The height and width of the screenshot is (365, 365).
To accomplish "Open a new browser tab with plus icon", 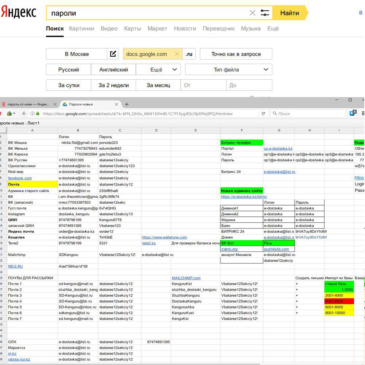I will pos(127,104).
